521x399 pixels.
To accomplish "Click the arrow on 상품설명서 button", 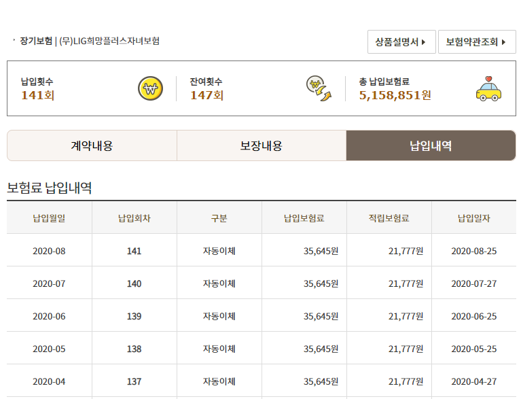I will click(x=423, y=42).
